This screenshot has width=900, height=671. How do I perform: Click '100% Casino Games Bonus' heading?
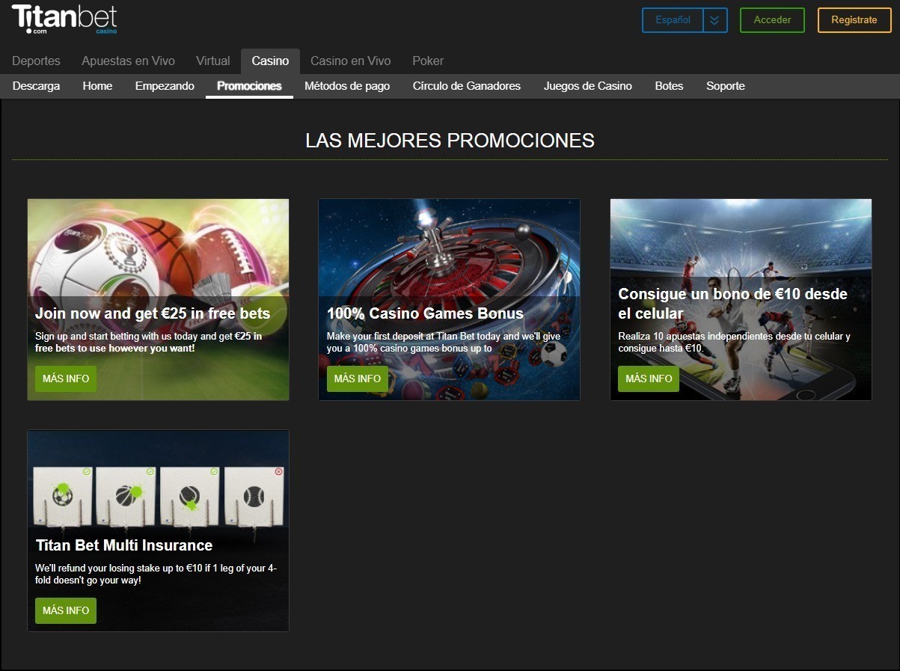[425, 313]
